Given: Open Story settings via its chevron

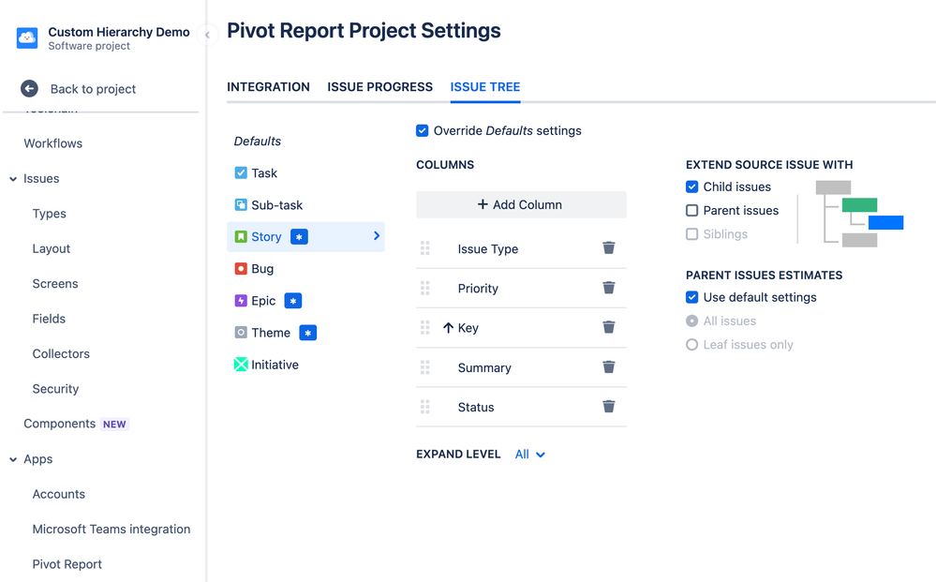Looking at the screenshot, I should pyautogui.click(x=376, y=236).
